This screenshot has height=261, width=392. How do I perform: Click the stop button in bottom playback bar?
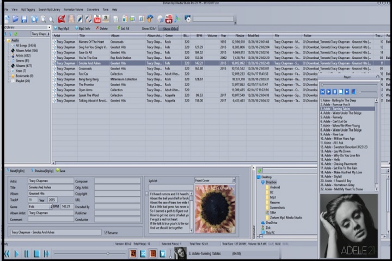[x=36, y=253]
